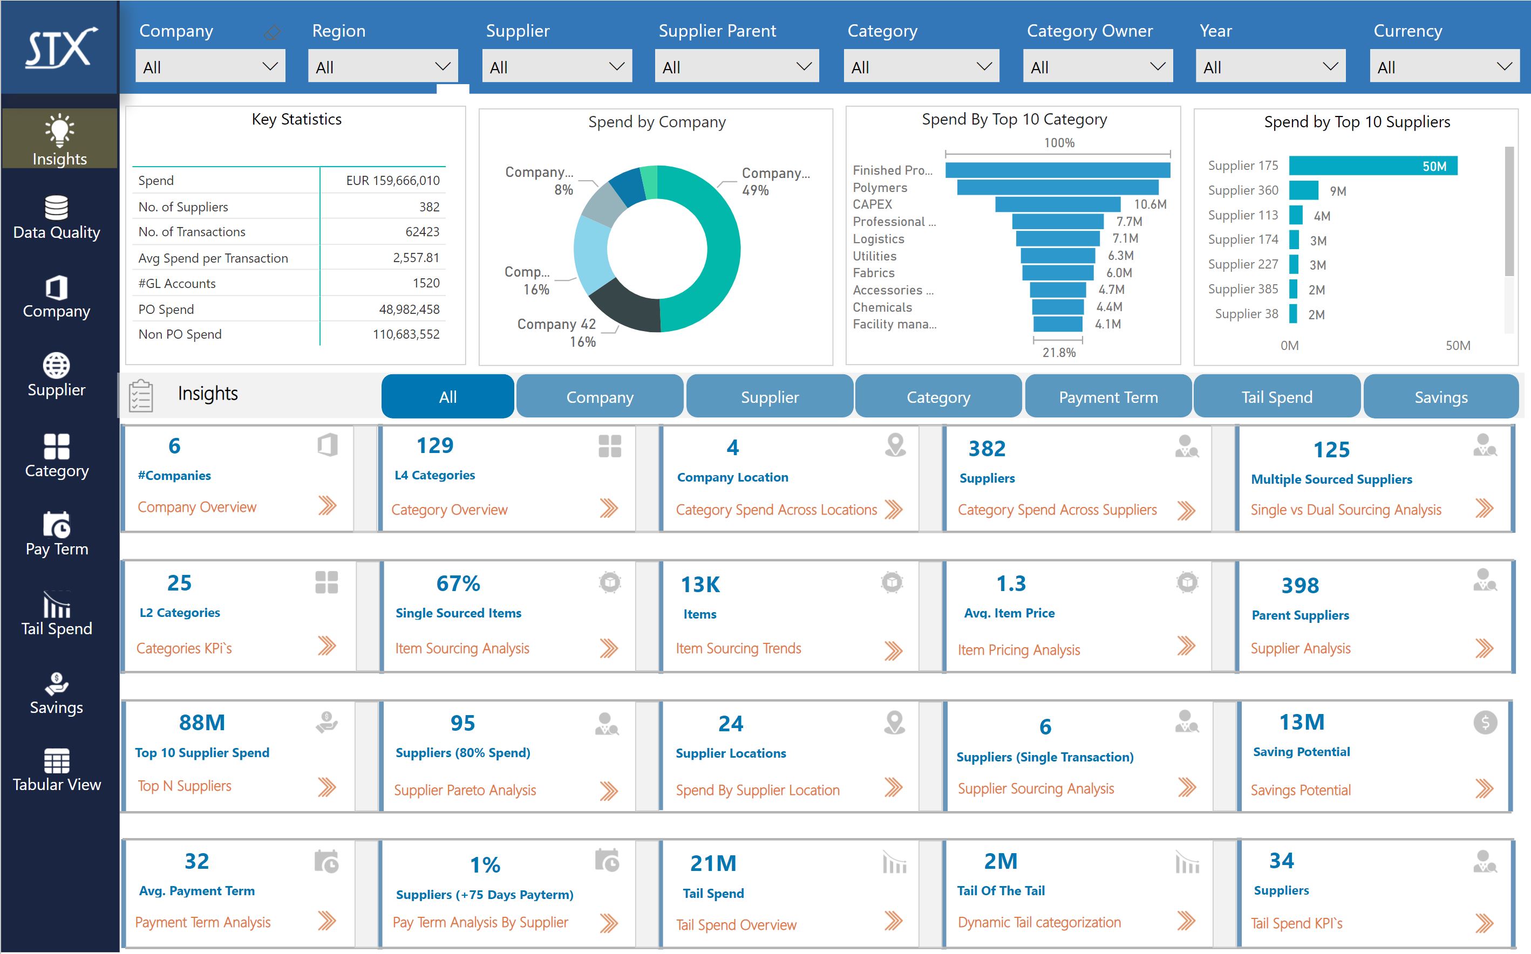Image resolution: width=1531 pixels, height=954 pixels.
Task: Click the Supplier globe icon in sidebar
Action: coord(56,365)
